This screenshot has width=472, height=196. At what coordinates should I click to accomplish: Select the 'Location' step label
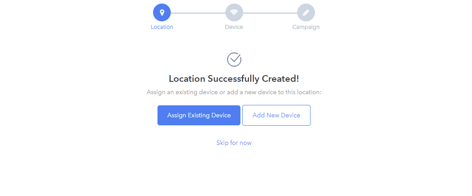[162, 27]
